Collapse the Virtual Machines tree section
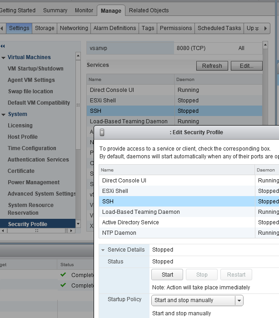The height and width of the screenshot is (318, 279). 3,58
